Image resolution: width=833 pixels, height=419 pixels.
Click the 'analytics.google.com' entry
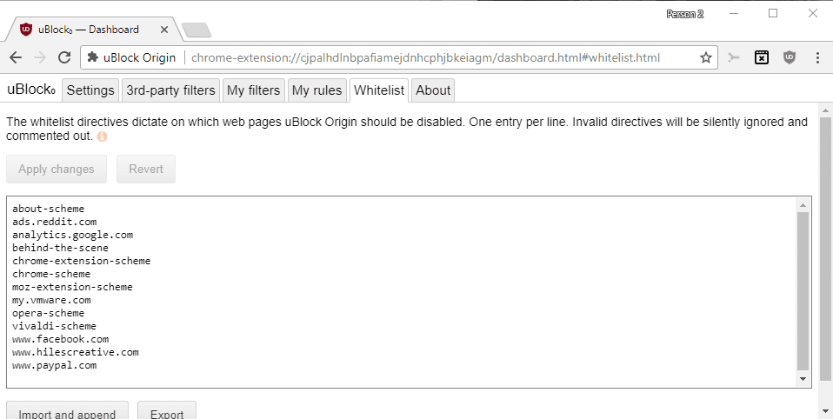tap(73, 235)
